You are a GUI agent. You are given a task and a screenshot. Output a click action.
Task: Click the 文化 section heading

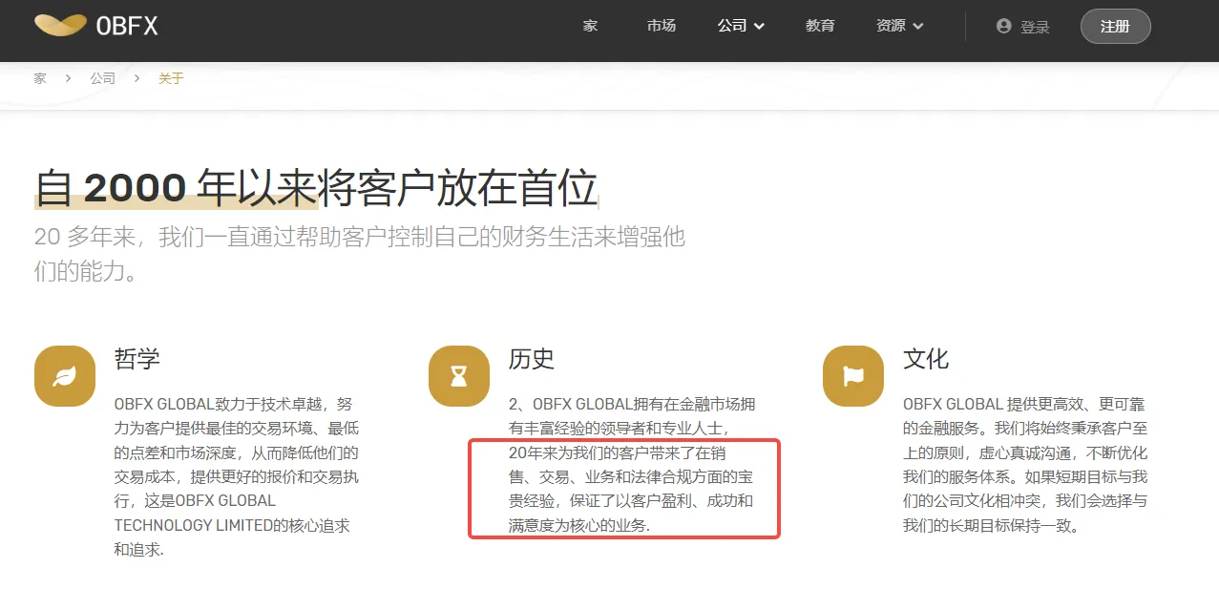[x=926, y=359]
